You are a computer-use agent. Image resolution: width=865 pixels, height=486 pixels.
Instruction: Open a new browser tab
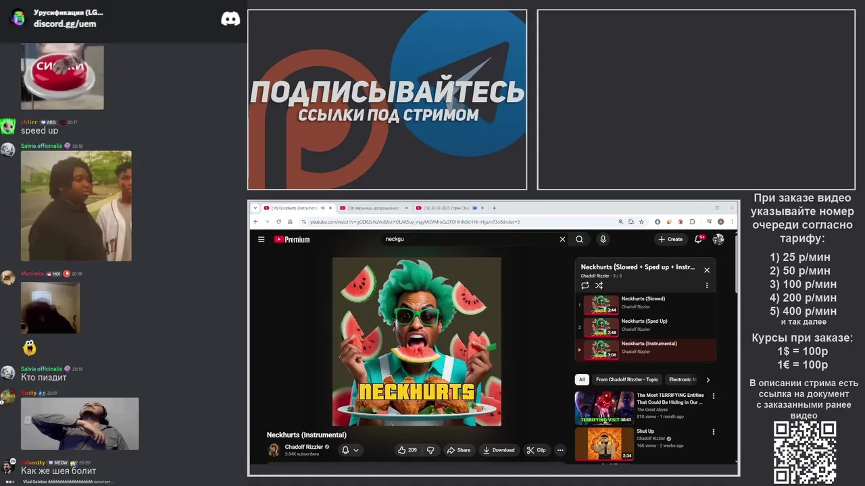click(494, 208)
